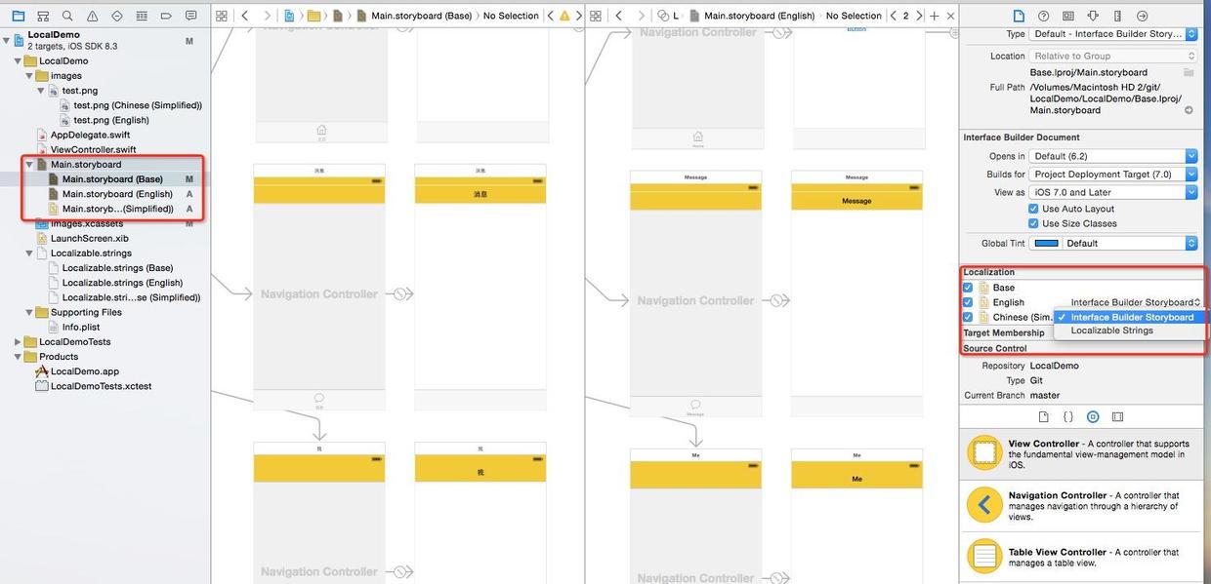Viewport: 1211px width, 584px height.
Task: Select Interface Builder Storyboard menu option
Action: 1131,317
